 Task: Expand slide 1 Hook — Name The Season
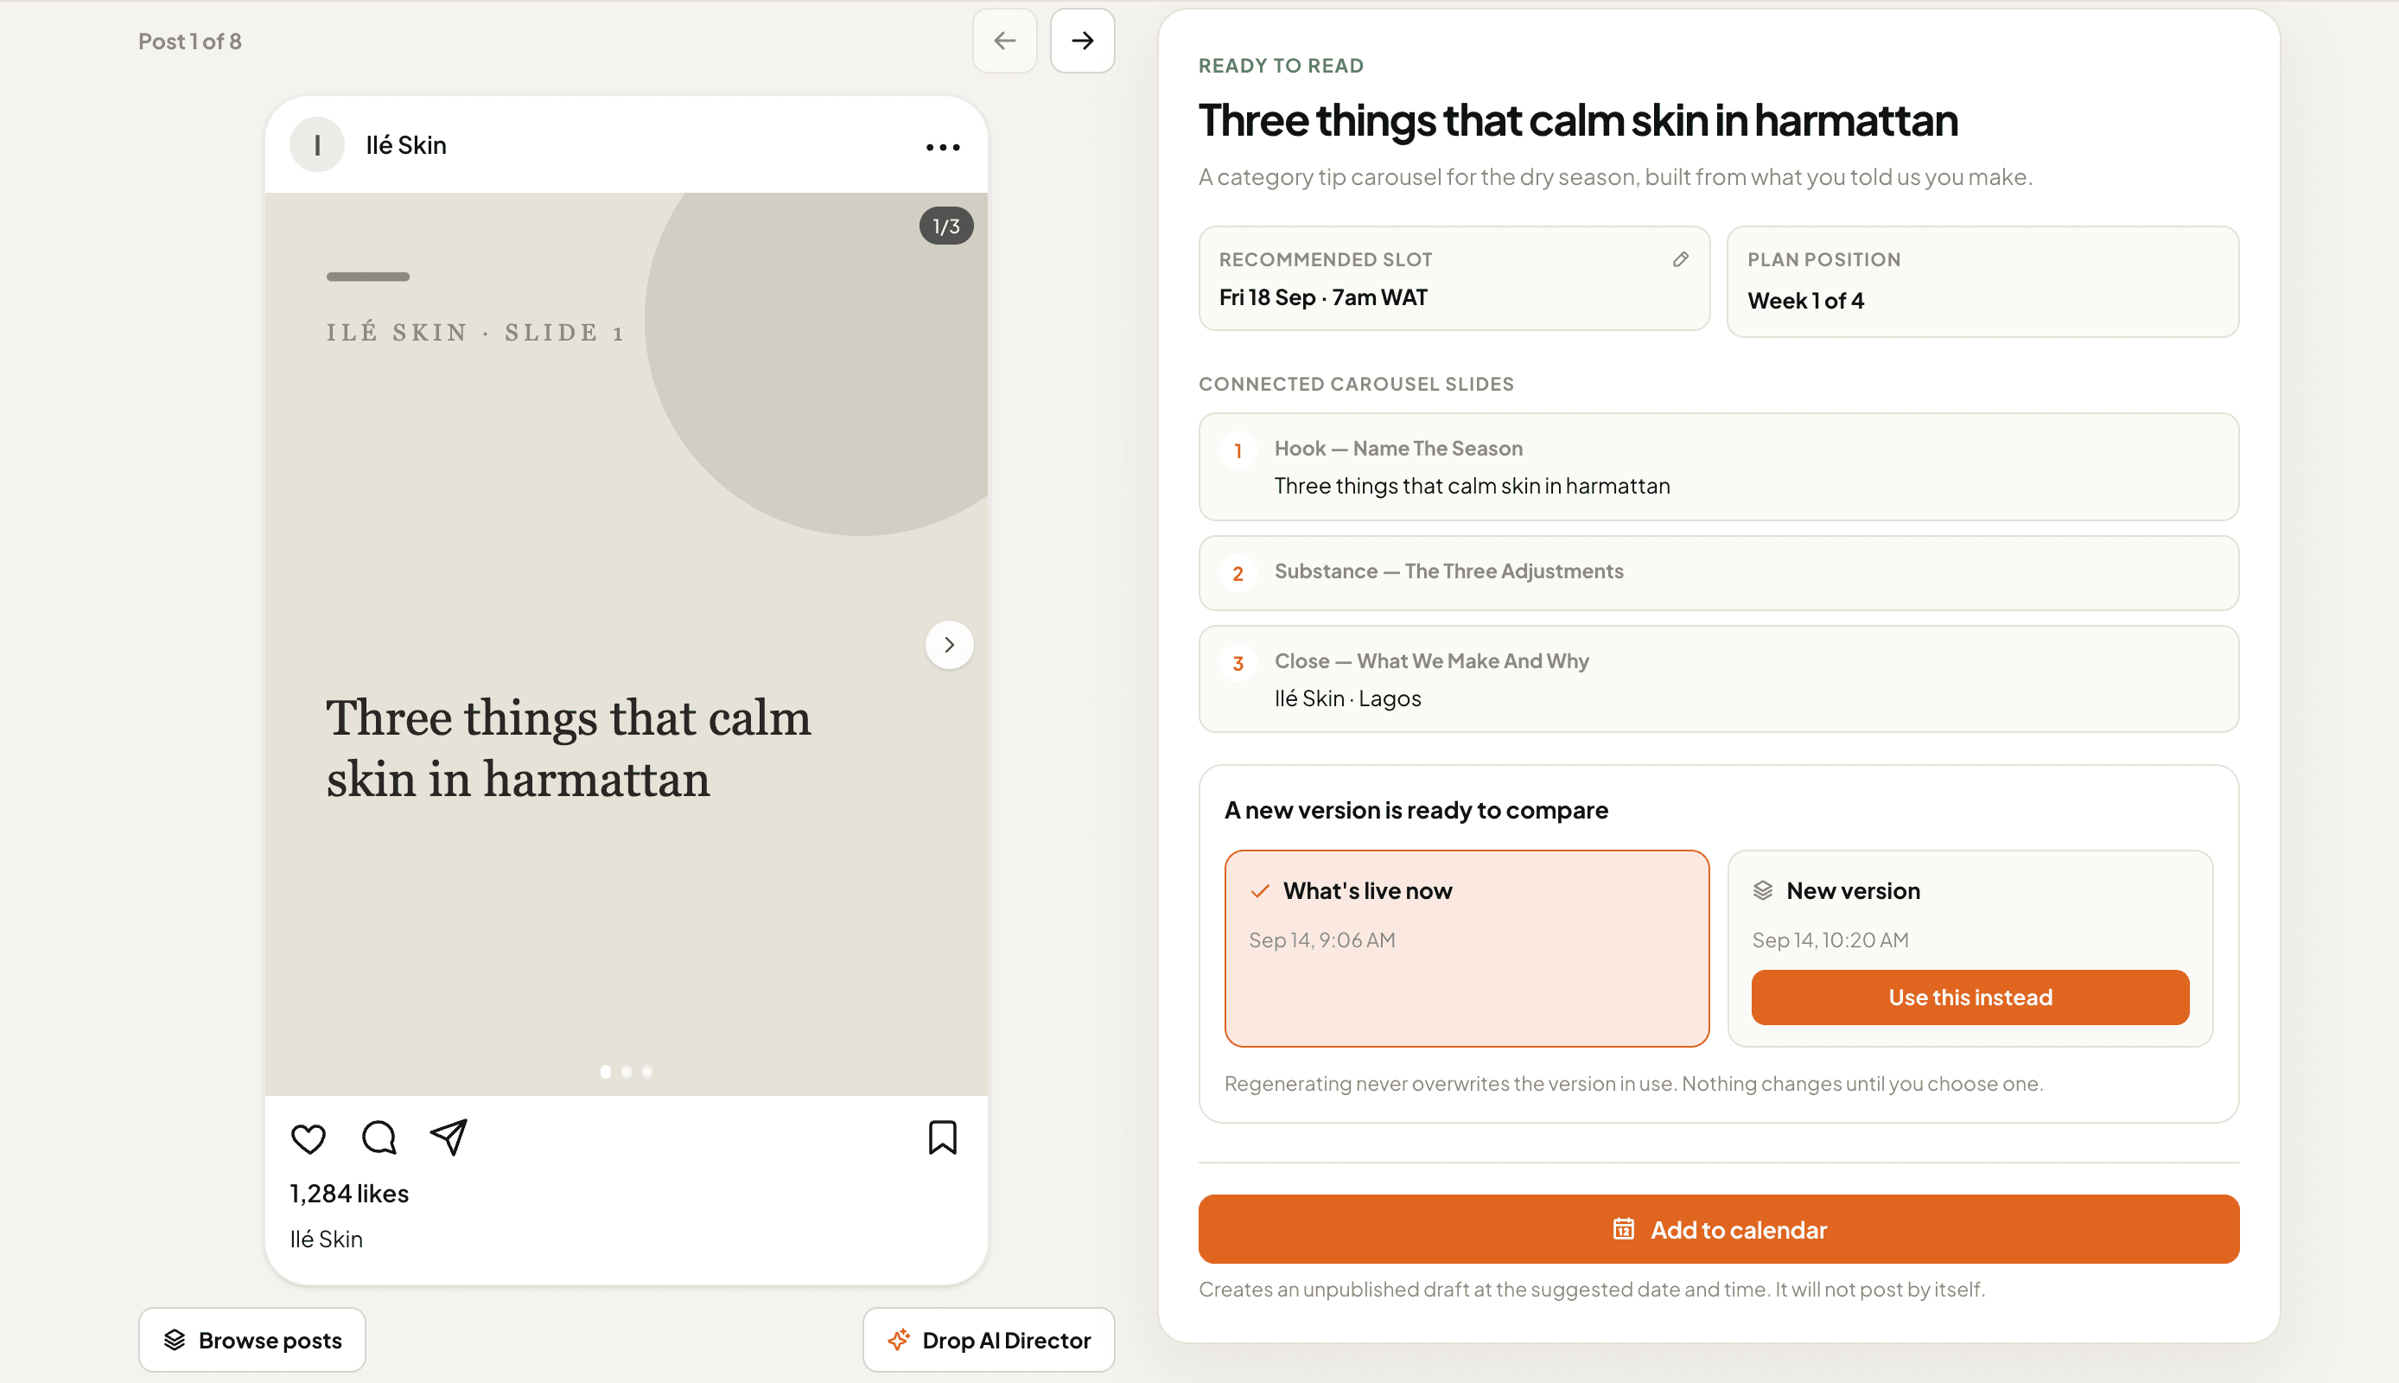point(1718,467)
